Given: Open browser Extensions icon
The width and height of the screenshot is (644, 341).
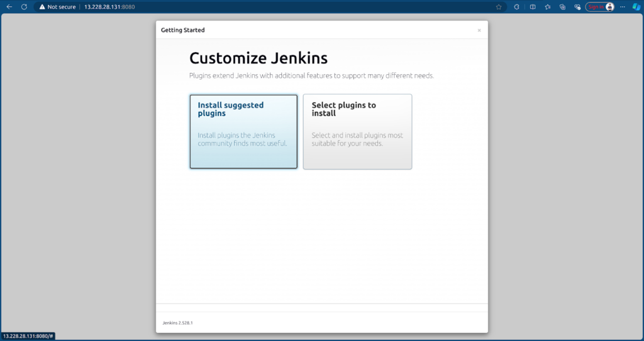Looking at the screenshot, I should 516,7.
